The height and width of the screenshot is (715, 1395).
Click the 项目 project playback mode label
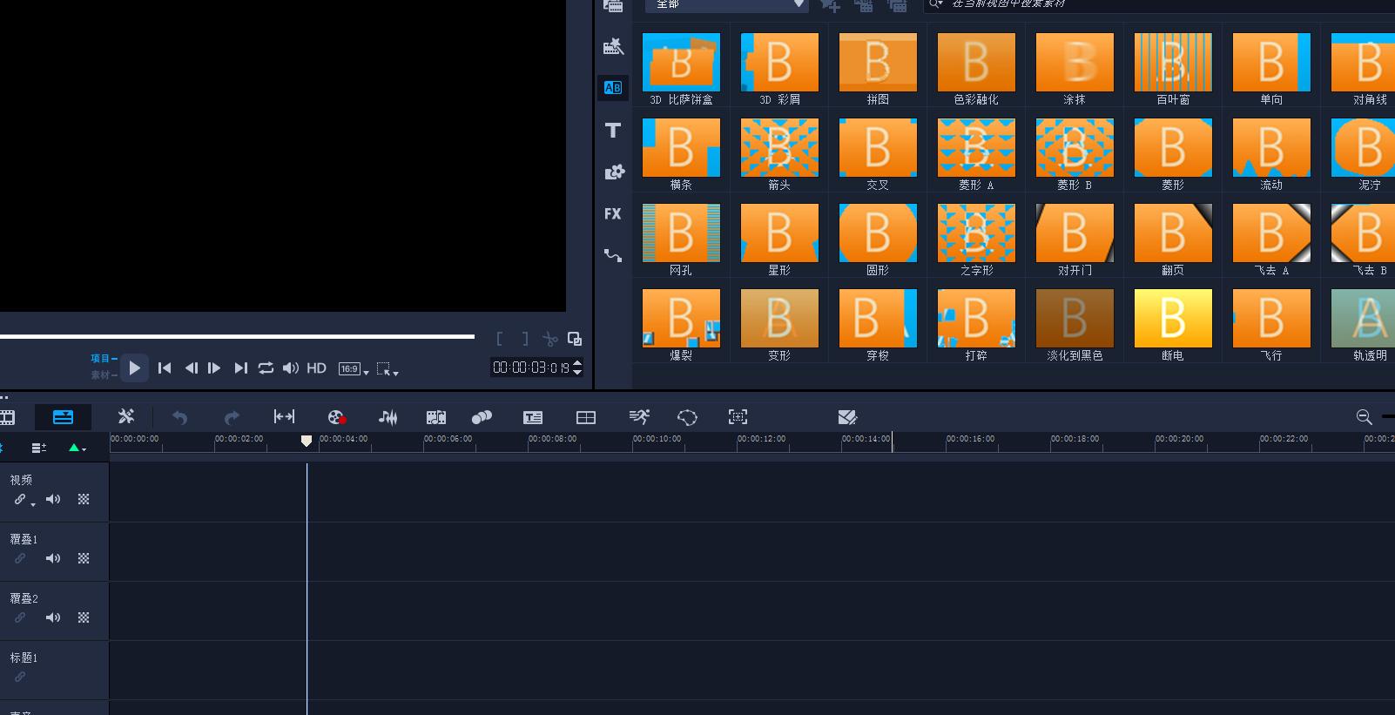(x=101, y=358)
